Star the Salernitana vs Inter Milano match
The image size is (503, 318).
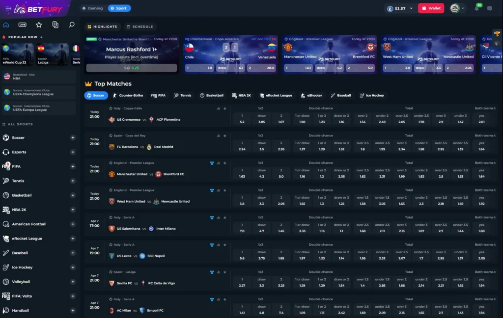click(225, 217)
